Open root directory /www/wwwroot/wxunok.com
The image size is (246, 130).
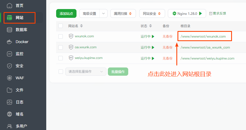tap(203, 36)
